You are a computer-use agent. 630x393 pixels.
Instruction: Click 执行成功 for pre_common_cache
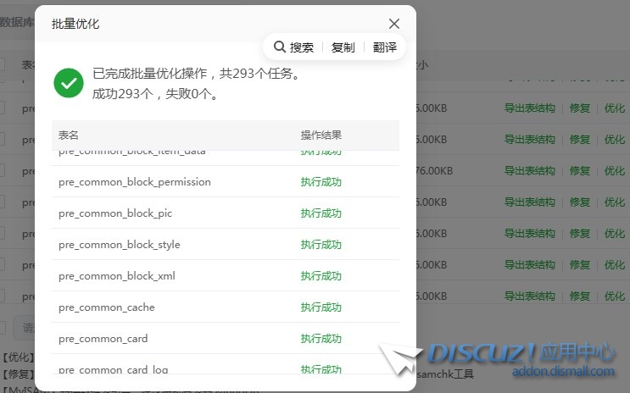coord(321,307)
